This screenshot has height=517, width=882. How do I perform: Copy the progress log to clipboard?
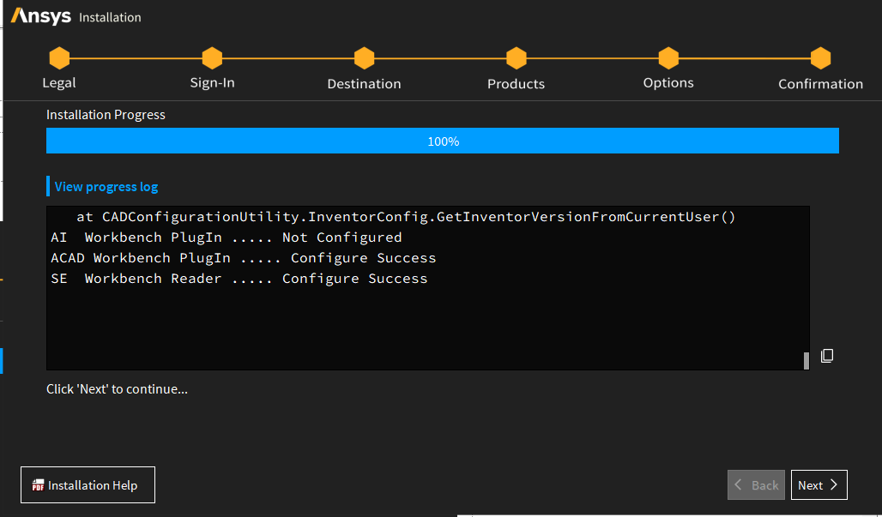point(827,356)
